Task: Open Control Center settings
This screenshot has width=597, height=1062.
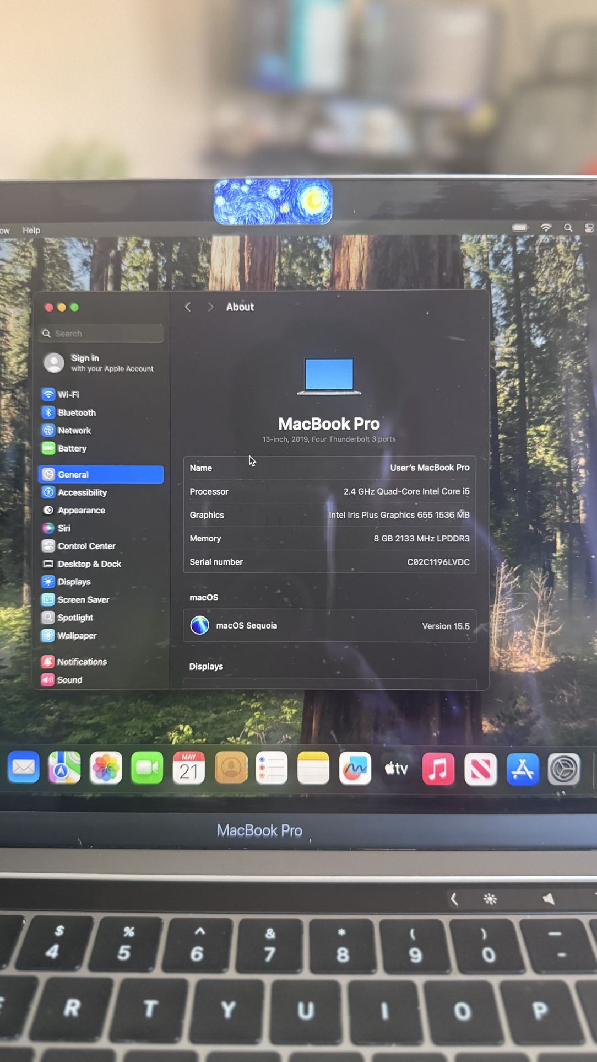Action: [79, 546]
